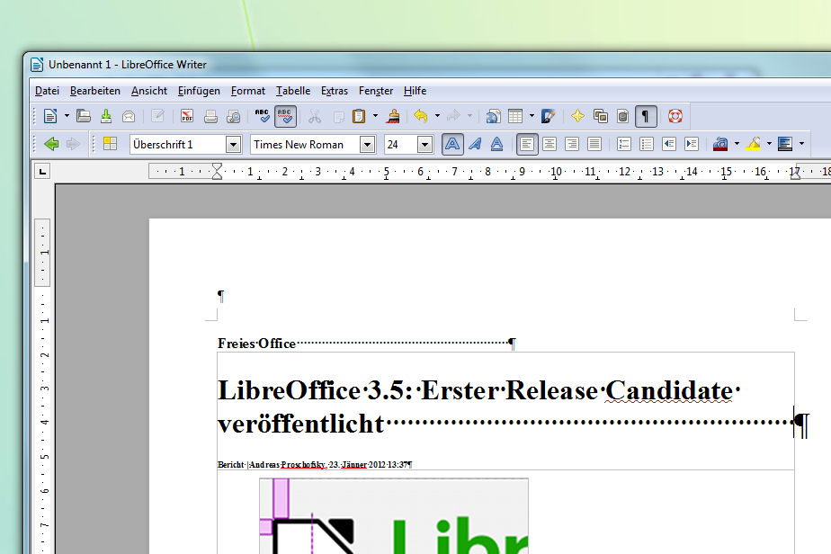The width and height of the screenshot is (831, 554).
Task: Open the Ansicht menu
Action: (149, 91)
